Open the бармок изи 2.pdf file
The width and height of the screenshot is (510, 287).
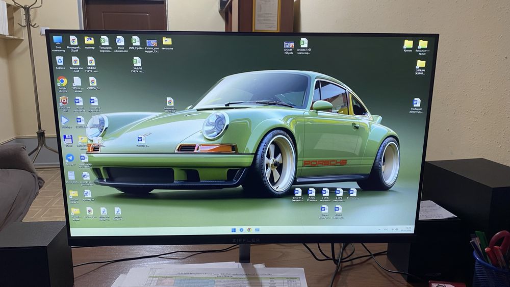[x=76, y=64]
